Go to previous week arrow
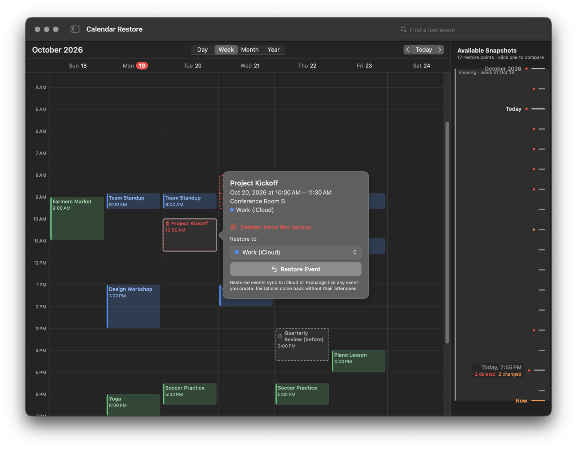This screenshot has width=577, height=450. [408, 50]
